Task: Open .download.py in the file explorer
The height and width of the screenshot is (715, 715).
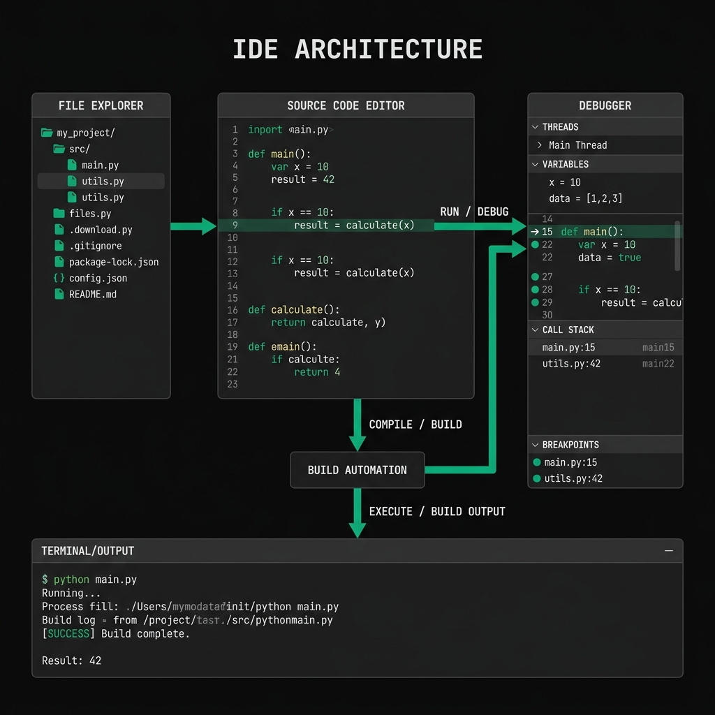Action: click(101, 230)
